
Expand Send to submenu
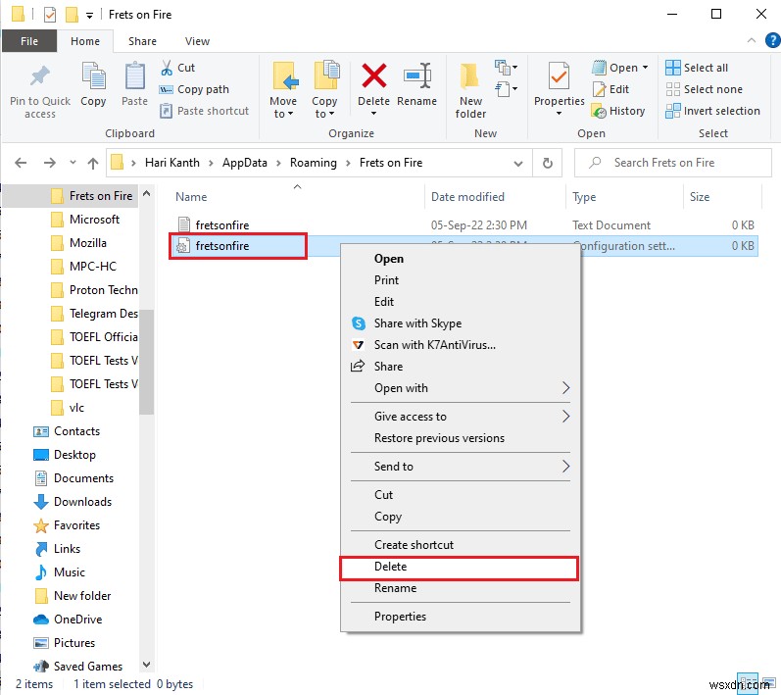click(x=461, y=467)
